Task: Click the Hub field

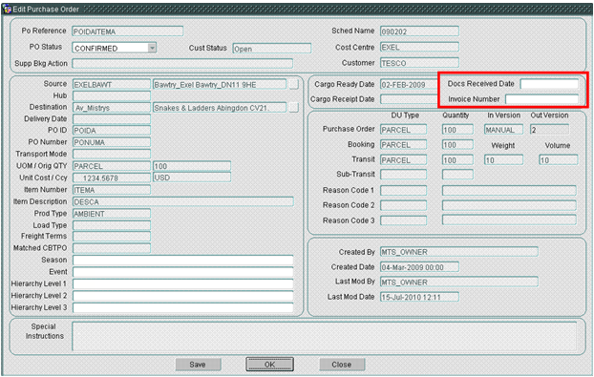Action: click(112, 95)
